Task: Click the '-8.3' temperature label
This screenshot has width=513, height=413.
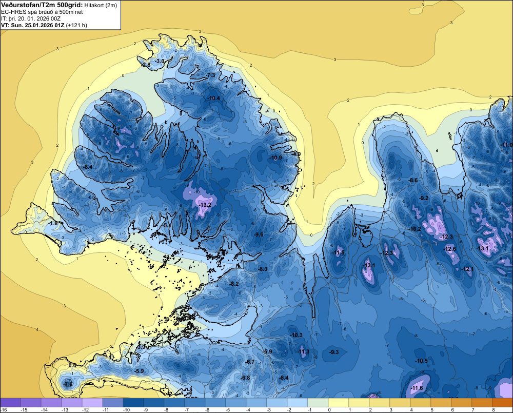Action: point(263,269)
